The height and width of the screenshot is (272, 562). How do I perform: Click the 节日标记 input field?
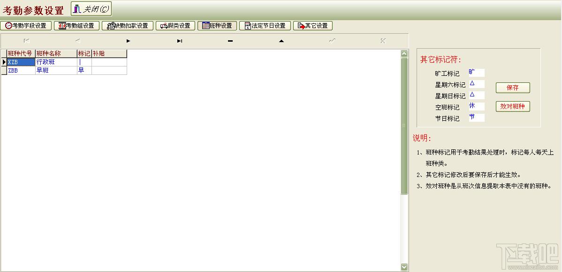pos(477,118)
